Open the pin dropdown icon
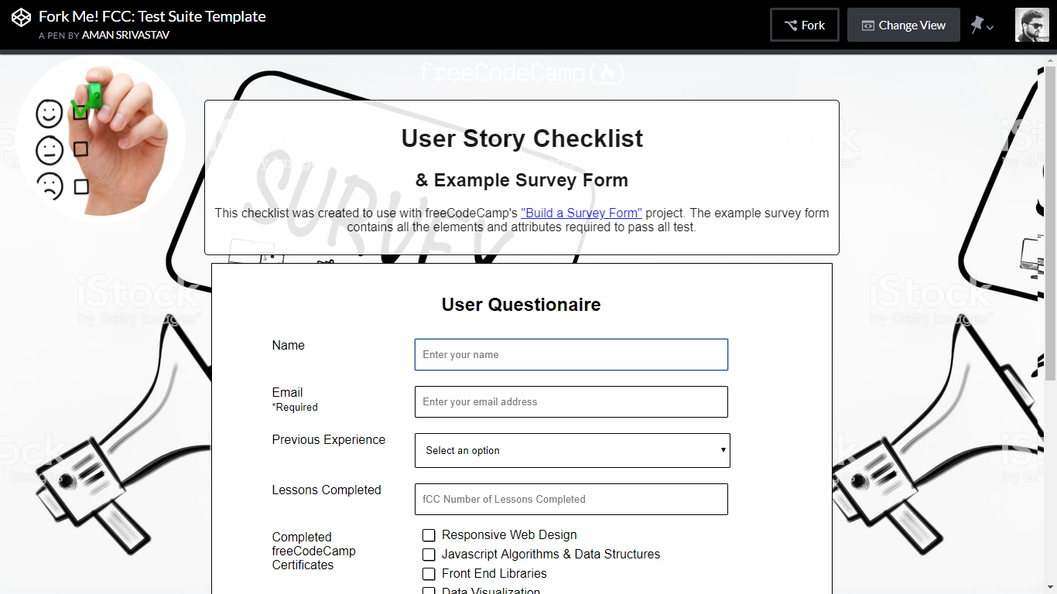 point(982,26)
